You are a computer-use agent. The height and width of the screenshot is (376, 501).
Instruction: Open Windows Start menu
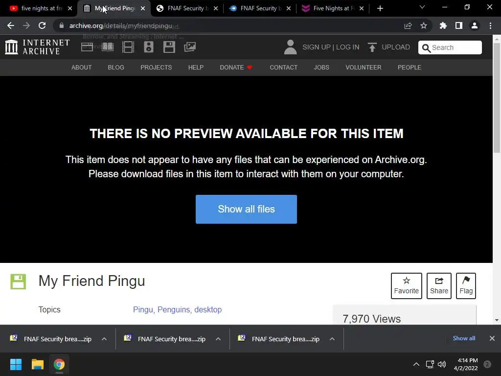(16, 364)
